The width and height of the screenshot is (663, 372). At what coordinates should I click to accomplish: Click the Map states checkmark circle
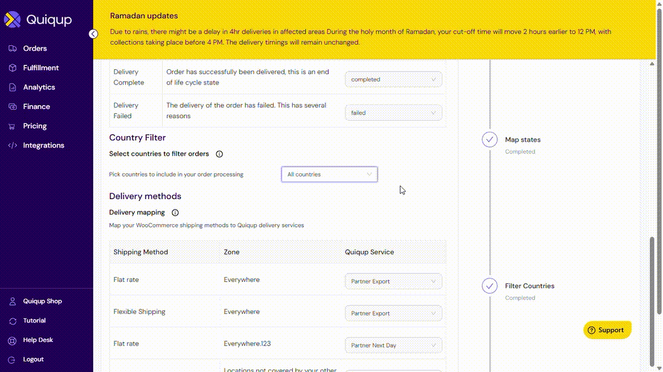tap(490, 140)
